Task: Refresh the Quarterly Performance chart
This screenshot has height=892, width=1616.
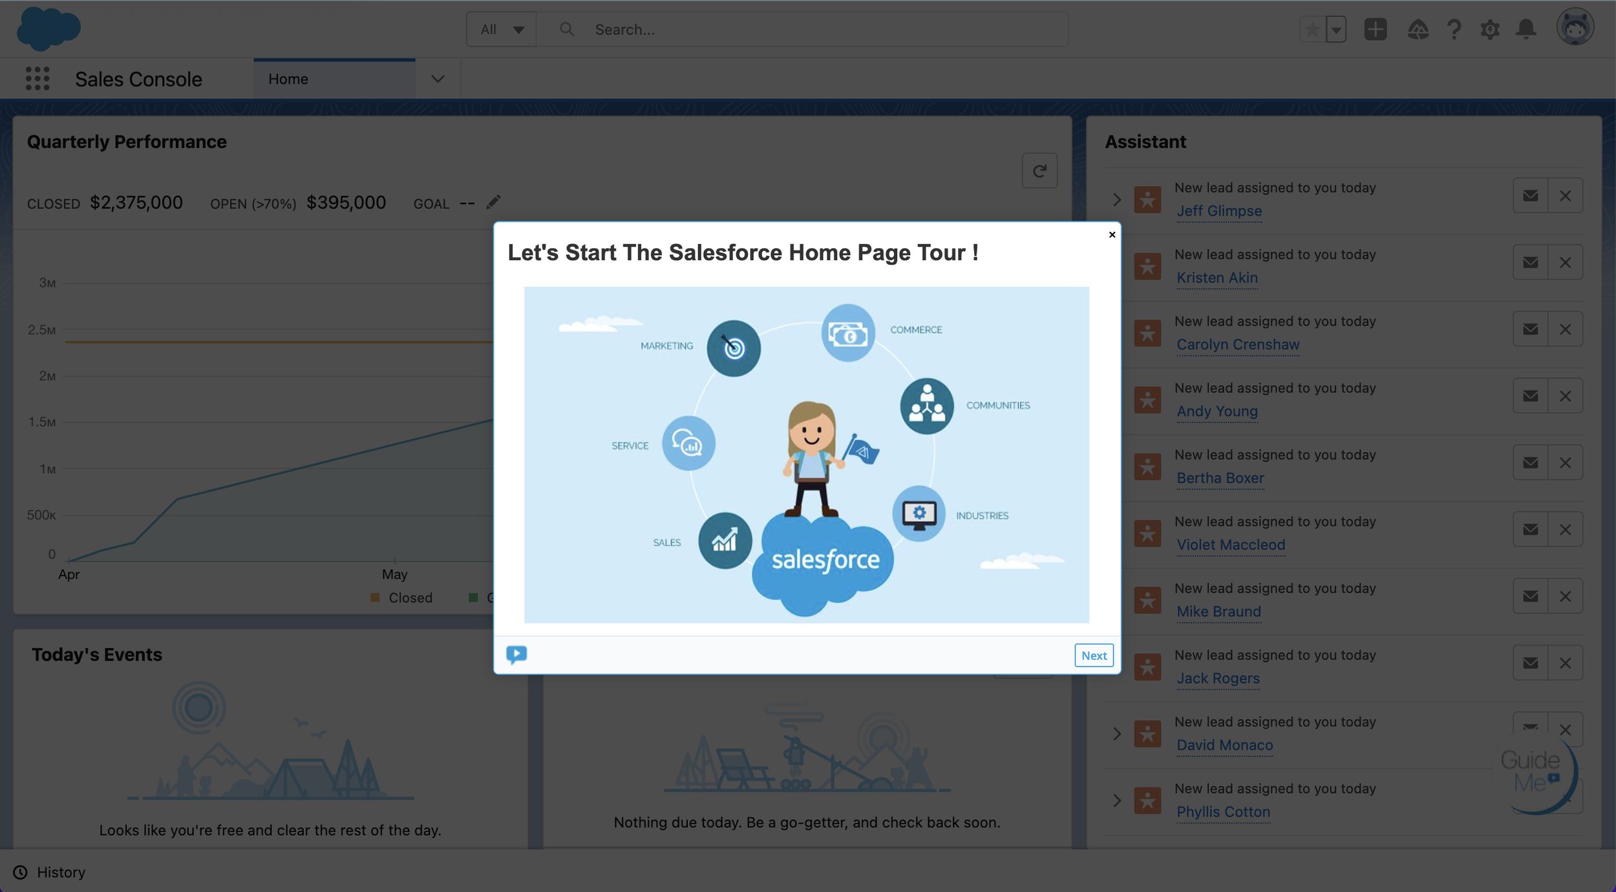Action: point(1039,171)
